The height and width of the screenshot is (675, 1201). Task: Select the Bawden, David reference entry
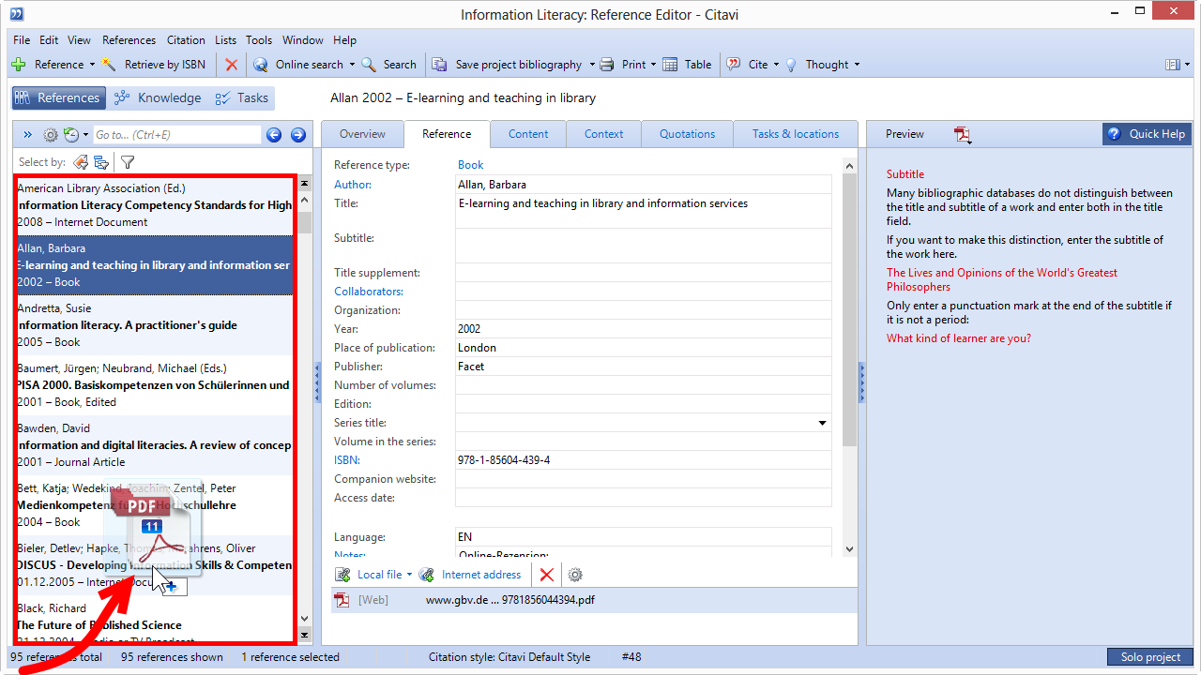(x=154, y=445)
